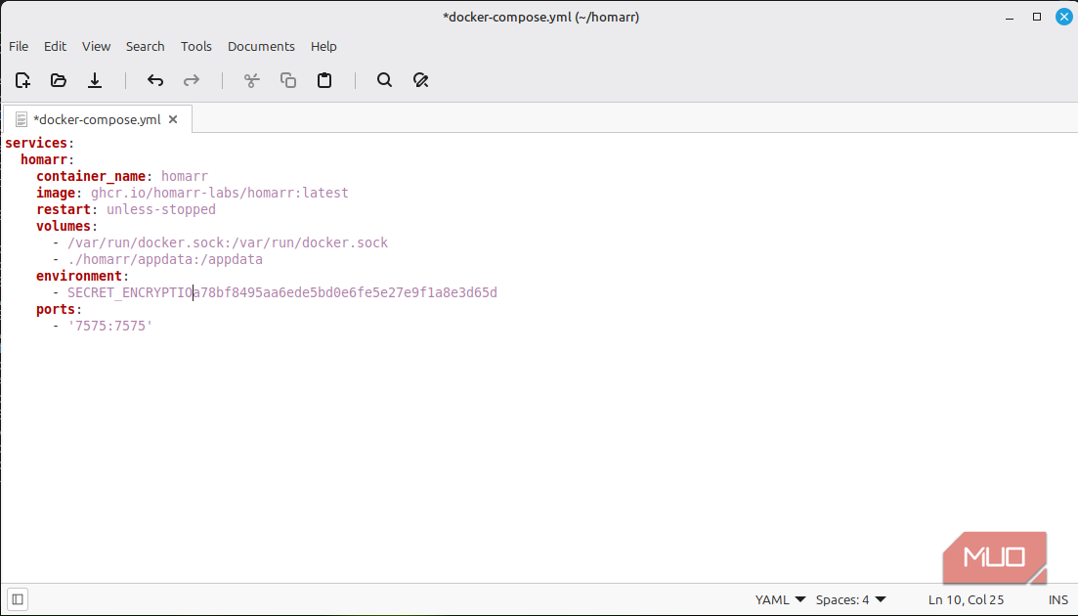Open the Search menu

pos(145,47)
